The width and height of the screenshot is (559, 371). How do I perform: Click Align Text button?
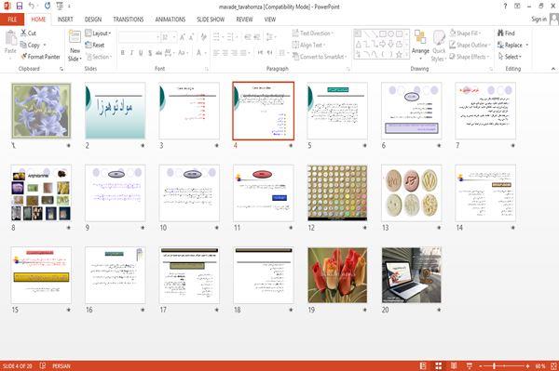tap(308, 45)
